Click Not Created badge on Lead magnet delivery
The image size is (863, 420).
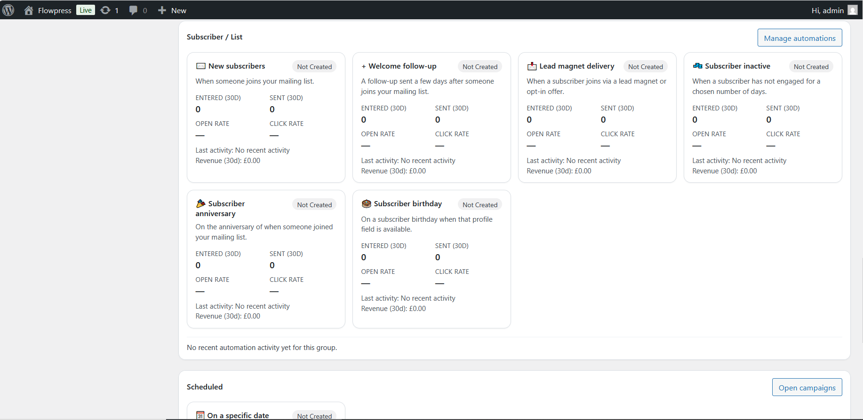pyautogui.click(x=646, y=67)
